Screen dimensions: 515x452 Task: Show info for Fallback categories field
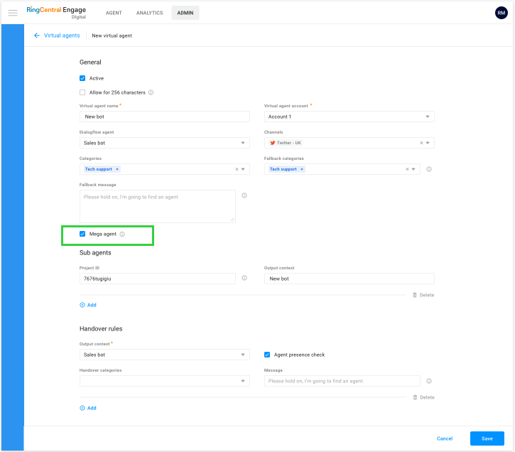[x=428, y=169]
